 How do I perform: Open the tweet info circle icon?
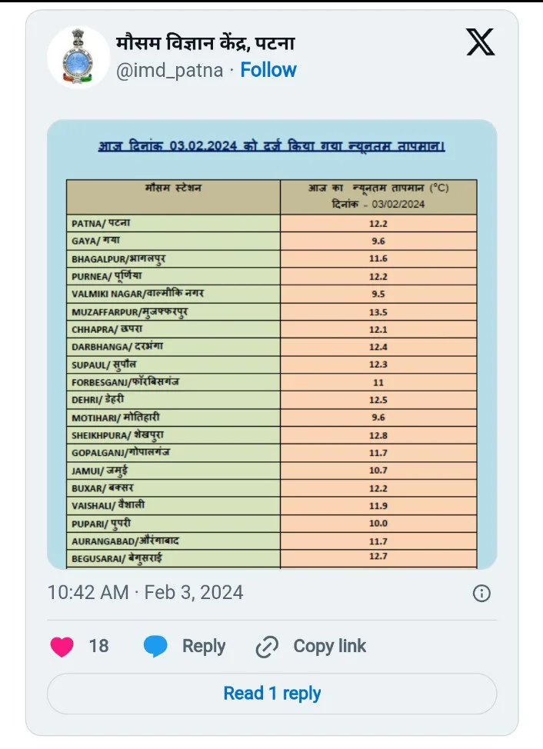click(x=481, y=593)
